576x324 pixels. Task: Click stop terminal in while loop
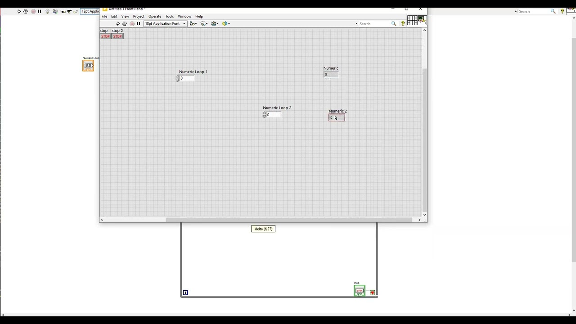click(360, 291)
